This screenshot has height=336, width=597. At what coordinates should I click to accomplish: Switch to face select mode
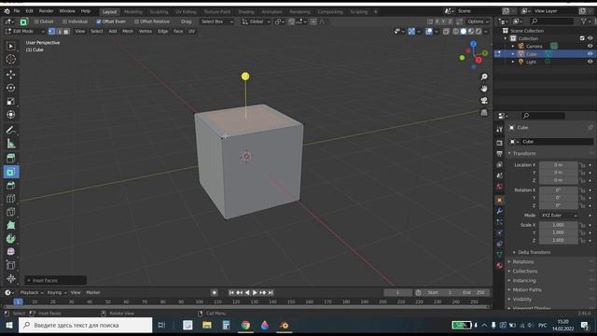point(66,31)
